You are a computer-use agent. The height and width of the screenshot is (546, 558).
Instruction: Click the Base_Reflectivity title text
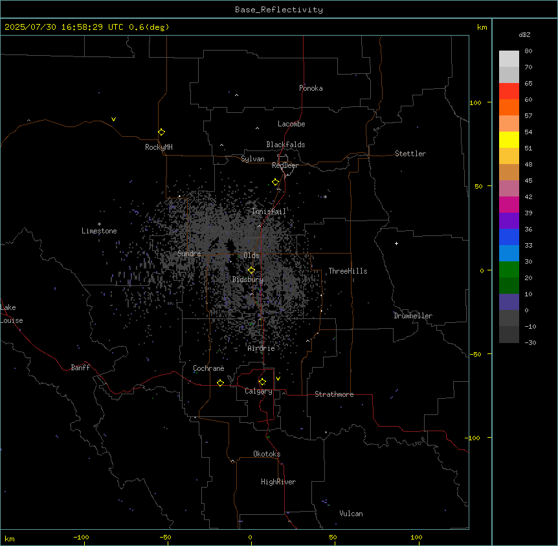coord(279,10)
